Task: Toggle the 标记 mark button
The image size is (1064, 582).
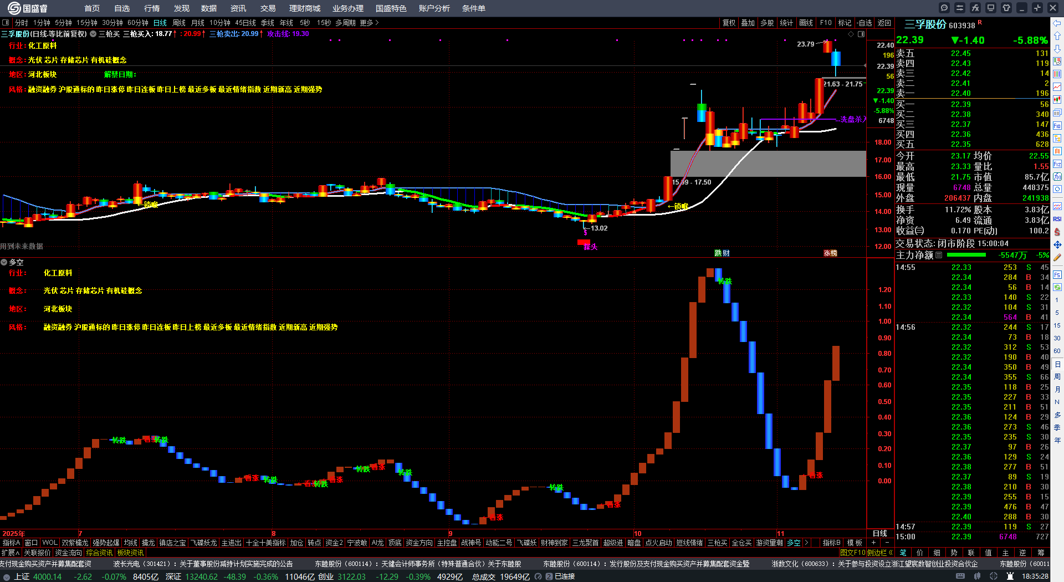Action: pyautogui.click(x=845, y=23)
